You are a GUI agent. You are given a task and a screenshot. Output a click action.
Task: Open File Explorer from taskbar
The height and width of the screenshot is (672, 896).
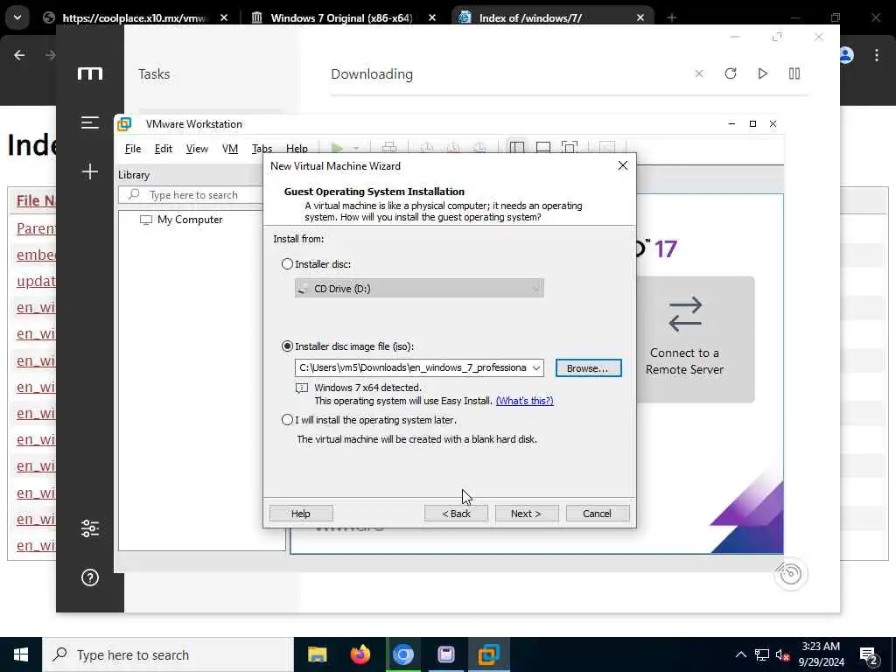point(317,654)
